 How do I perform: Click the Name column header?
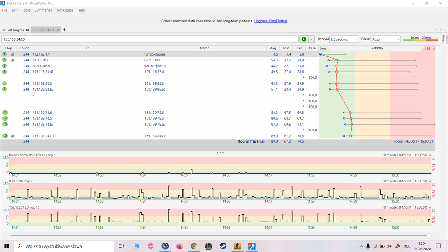click(204, 48)
